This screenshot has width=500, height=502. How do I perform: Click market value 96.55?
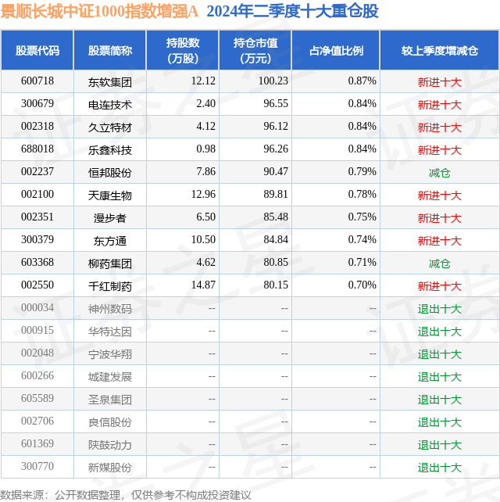276,103
